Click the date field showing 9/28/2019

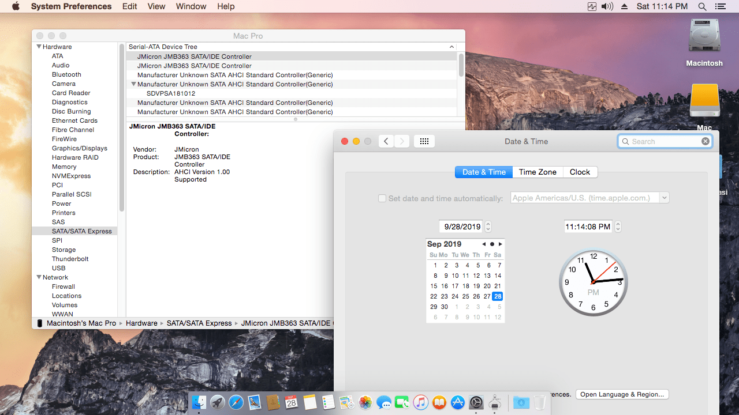[x=462, y=227]
